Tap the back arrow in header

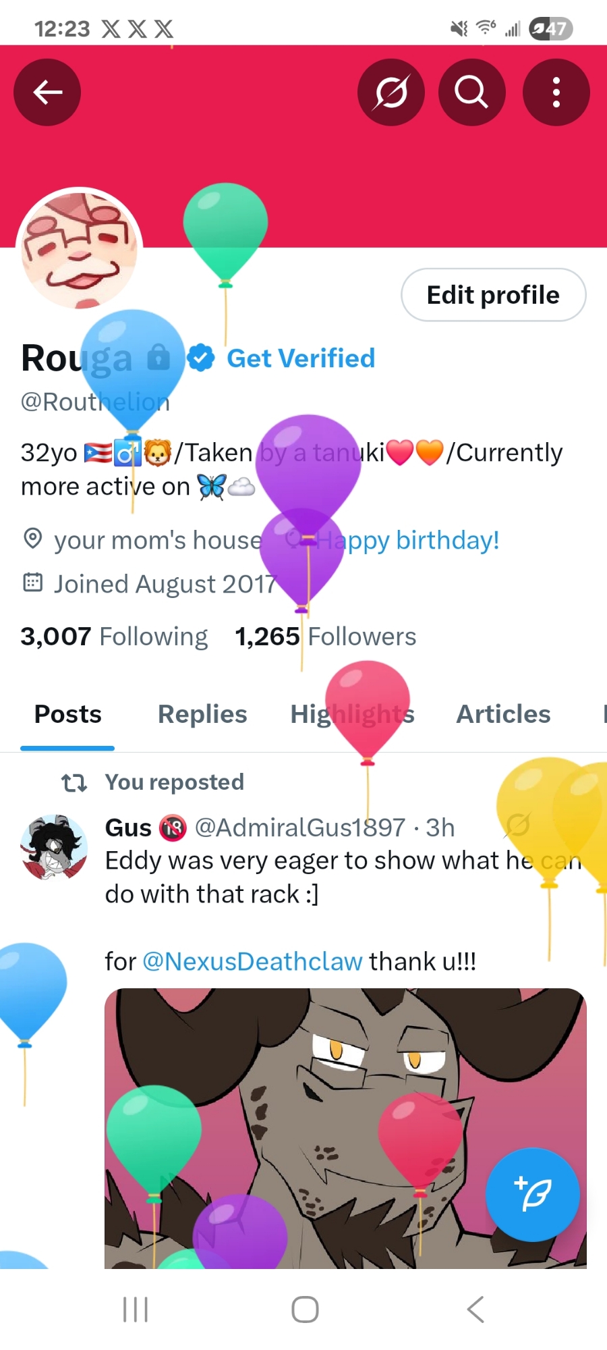pos(47,92)
